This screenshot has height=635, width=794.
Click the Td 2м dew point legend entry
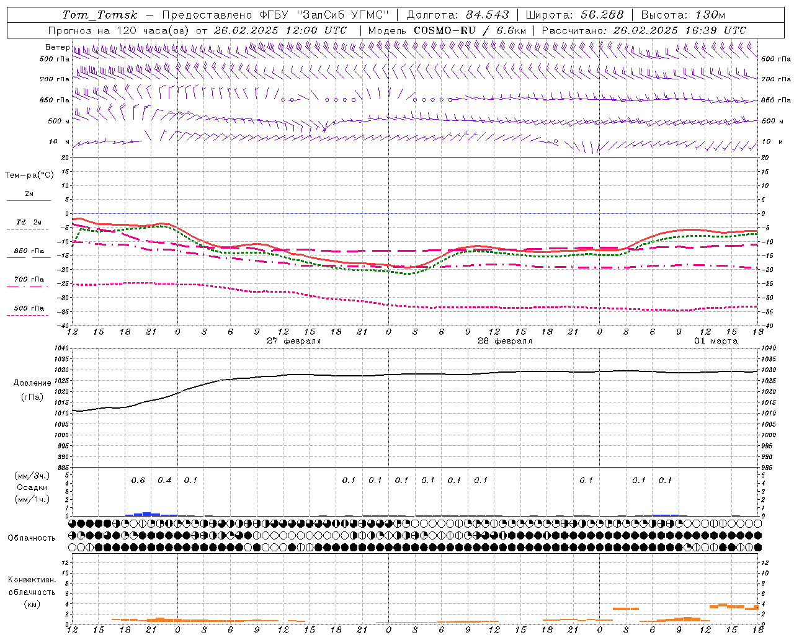coord(29,222)
